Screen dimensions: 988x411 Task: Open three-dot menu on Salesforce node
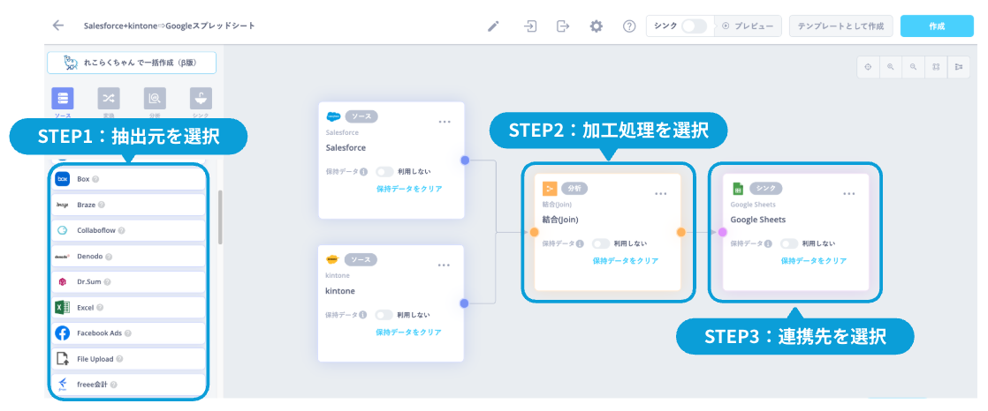click(445, 122)
